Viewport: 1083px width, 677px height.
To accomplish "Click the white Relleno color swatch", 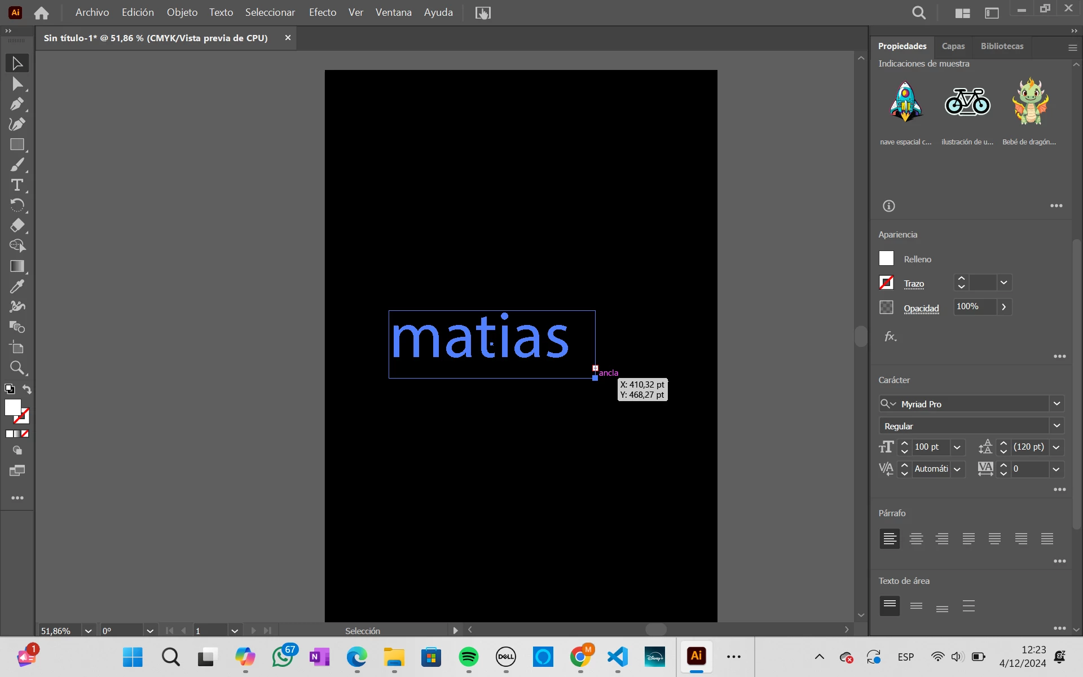I will (x=886, y=258).
